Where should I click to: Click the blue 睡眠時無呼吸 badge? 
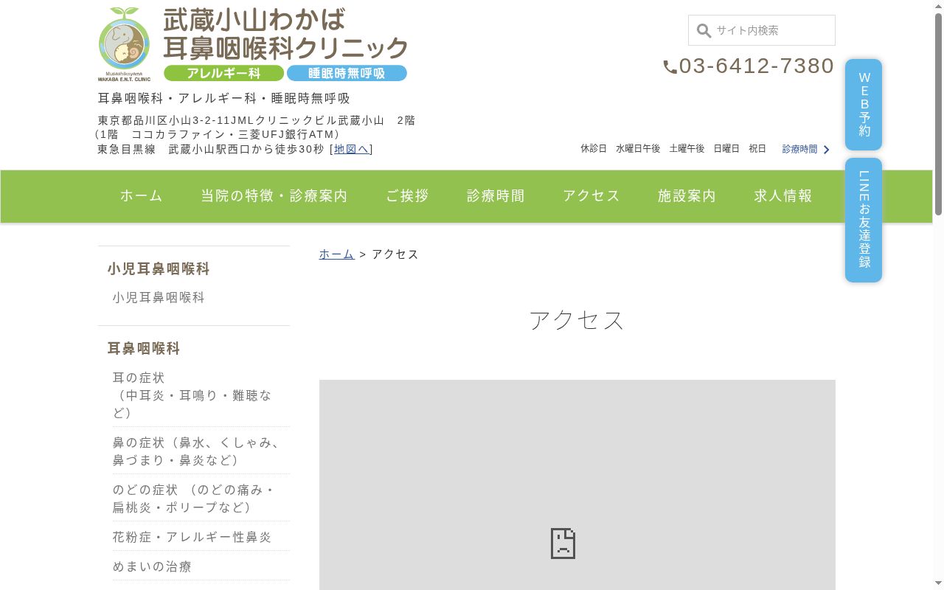[347, 73]
